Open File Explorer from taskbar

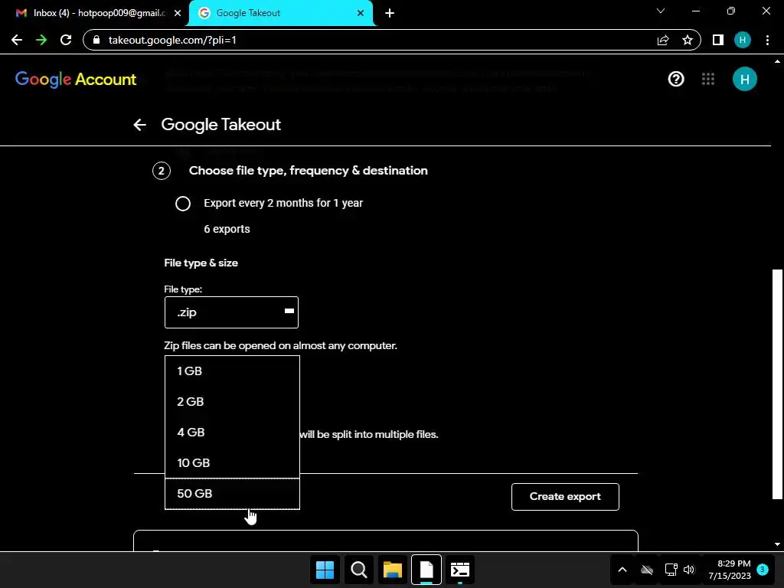coord(393,570)
